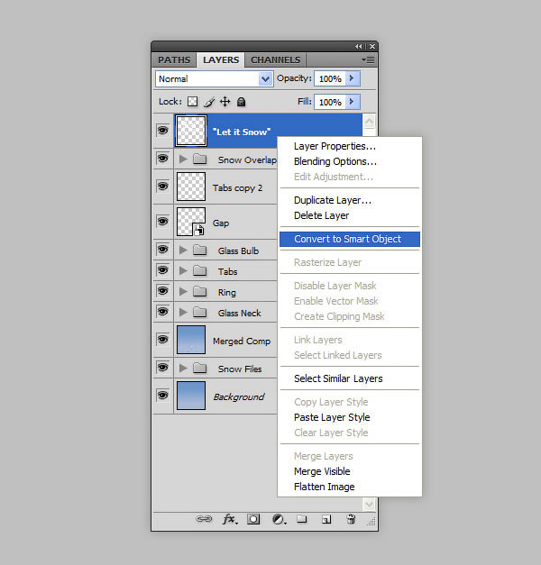Choose Convert to Smart Object
The width and height of the screenshot is (541, 565).
click(x=350, y=240)
